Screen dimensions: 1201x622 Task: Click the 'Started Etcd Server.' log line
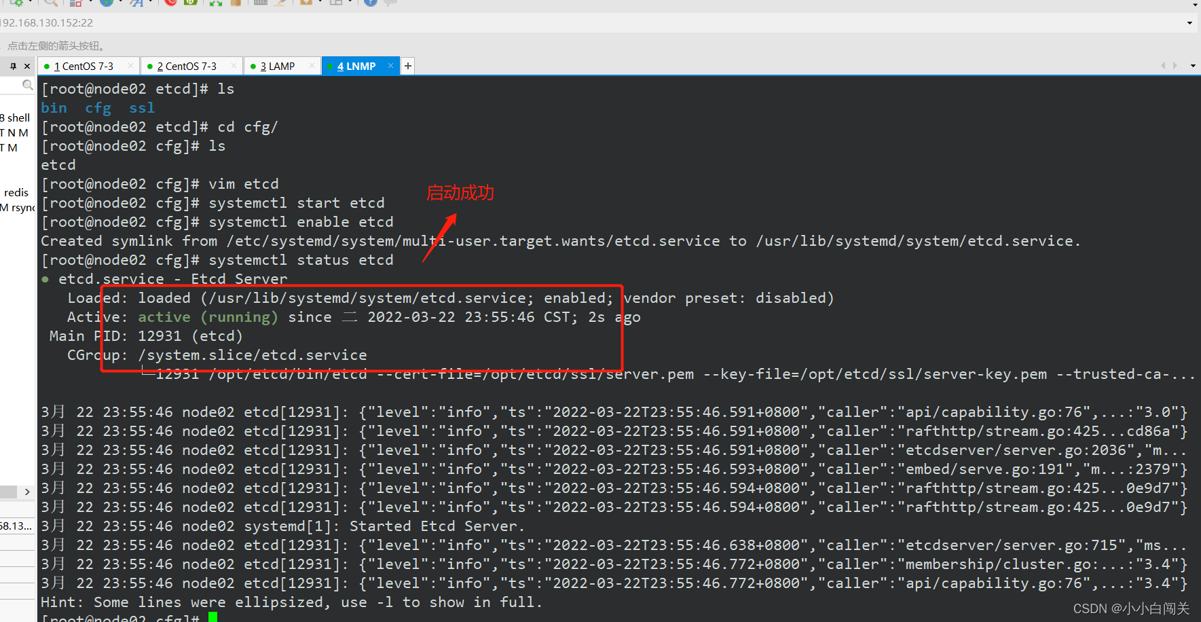(282, 526)
